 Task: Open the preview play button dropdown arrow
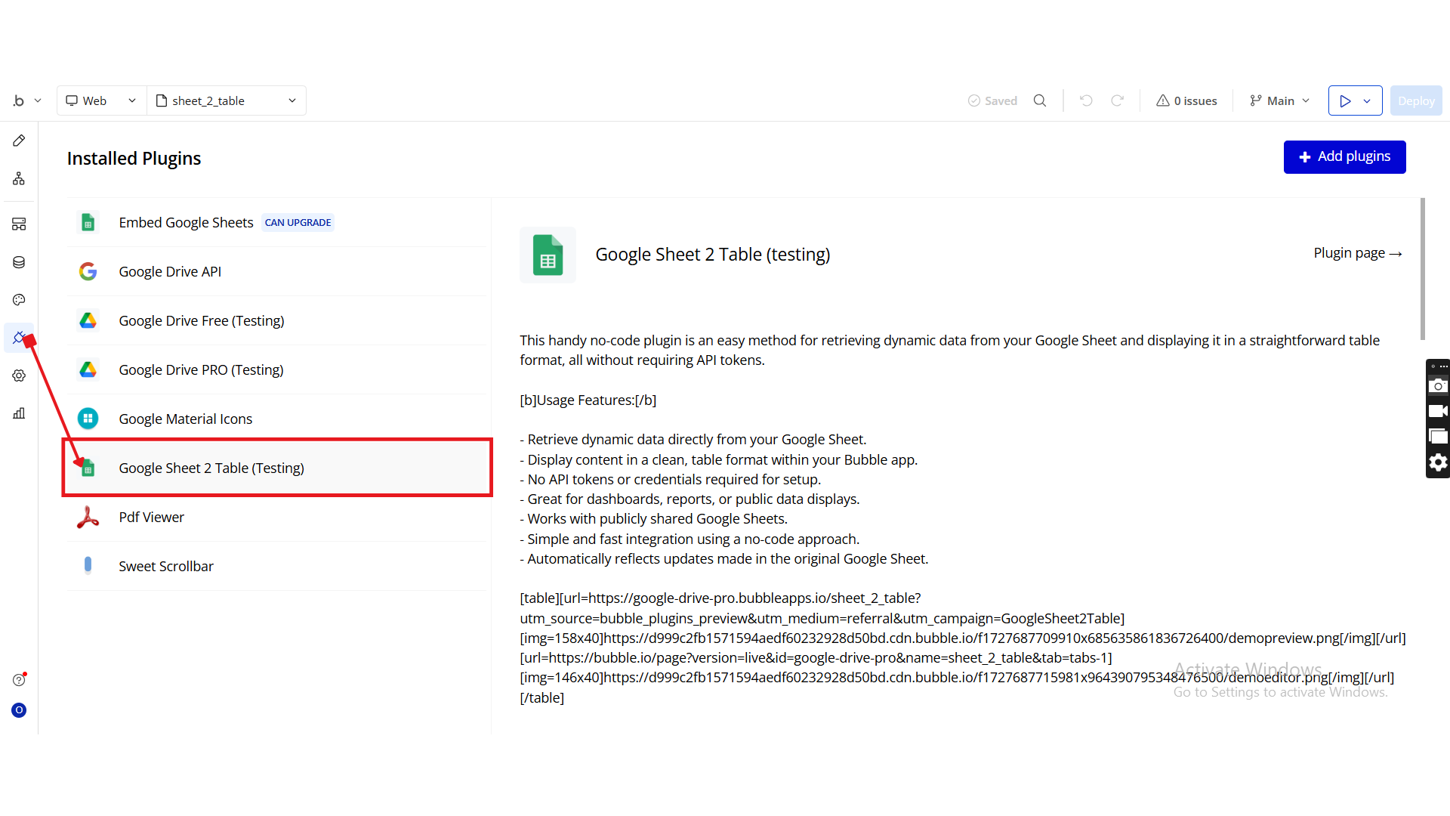(1367, 100)
